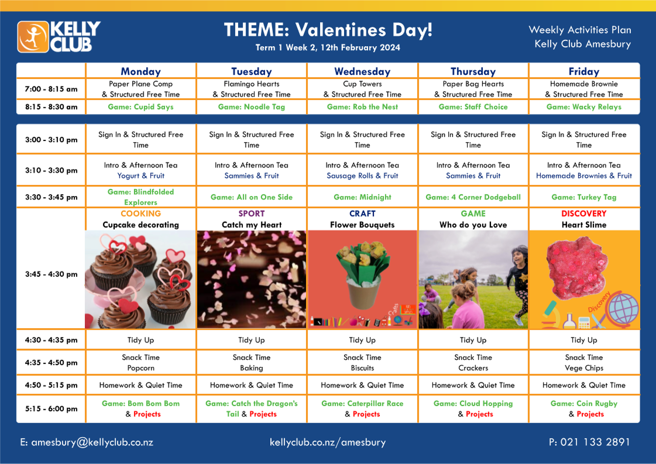This screenshot has width=656, height=464.
Task: Open the children playing outdoors photo
Action: (473, 279)
